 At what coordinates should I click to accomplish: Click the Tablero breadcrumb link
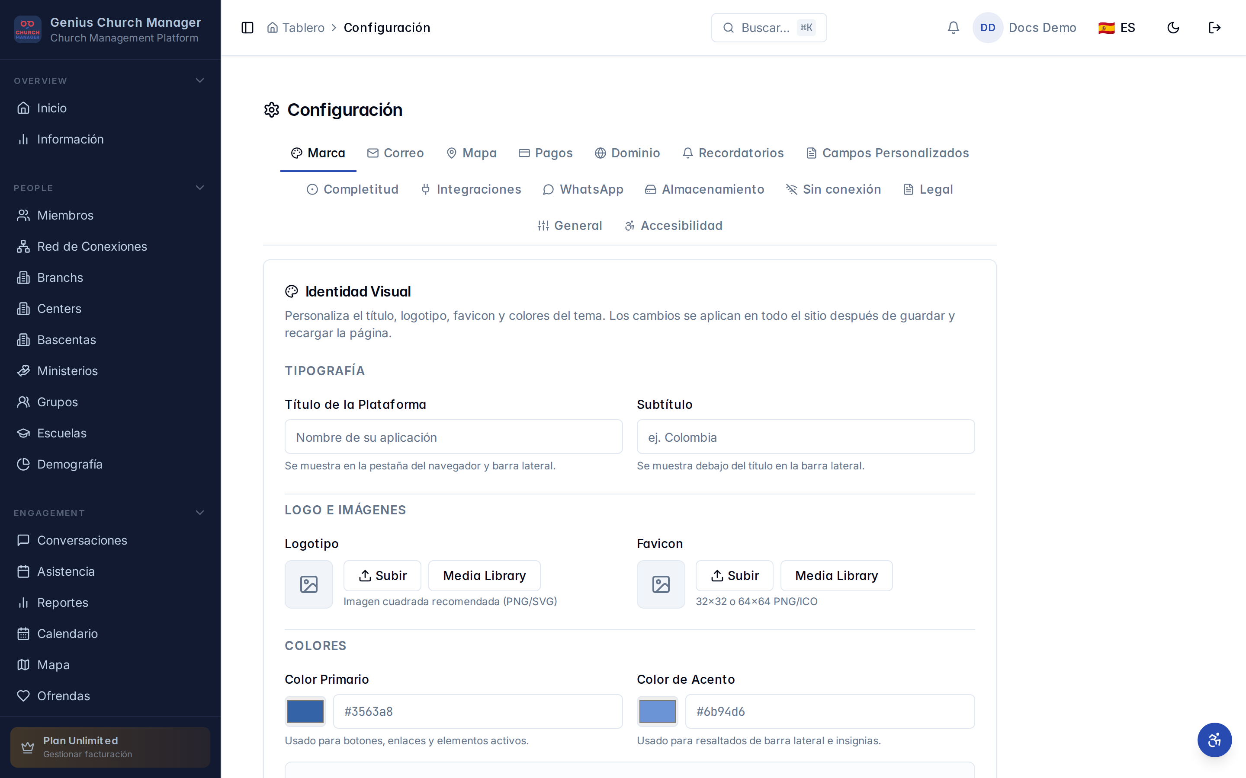[295, 28]
